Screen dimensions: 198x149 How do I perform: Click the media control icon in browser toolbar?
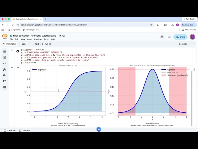pyautogui.click(x=165, y=25)
